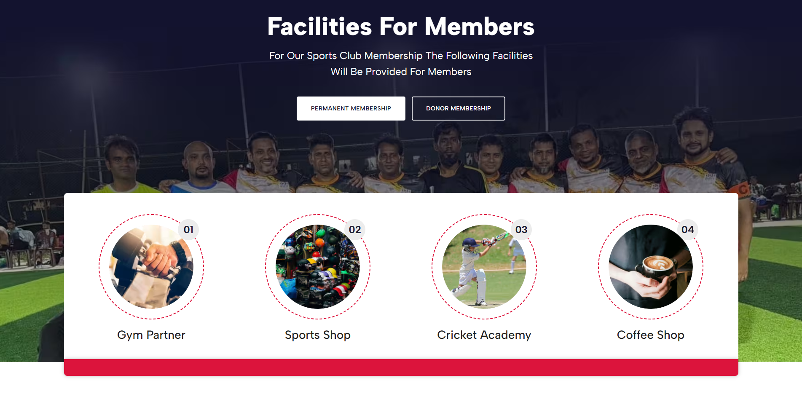Open the Sports Shop helmets image
The height and width of the screenshot is (397, 802).
(317, 267)
